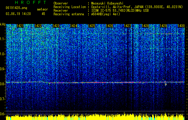Click the meteor echo blob near 1429
Viewport: 188px width, 120px height.
click(x=166, y=84)
